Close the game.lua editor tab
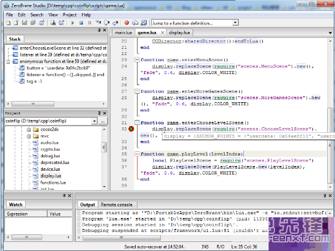 (163, 32)
